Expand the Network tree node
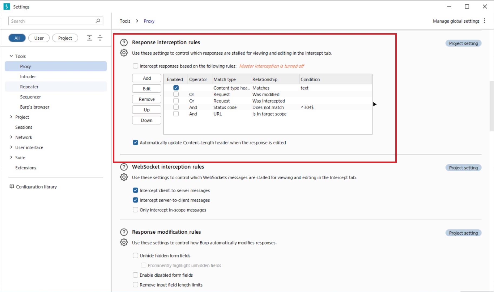This screenshot has height=292, width=494. pyautogui.click(x=11, y=137)
